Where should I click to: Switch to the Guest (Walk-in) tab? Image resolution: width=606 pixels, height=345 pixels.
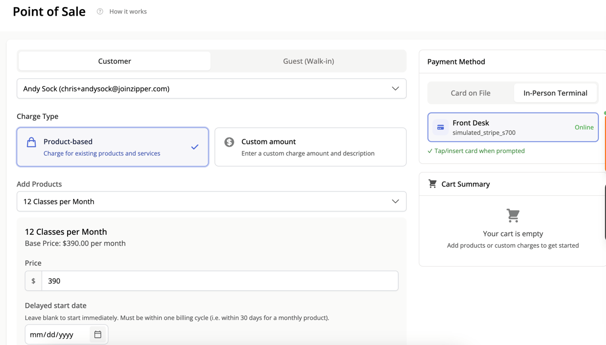[x=308, y=61]
